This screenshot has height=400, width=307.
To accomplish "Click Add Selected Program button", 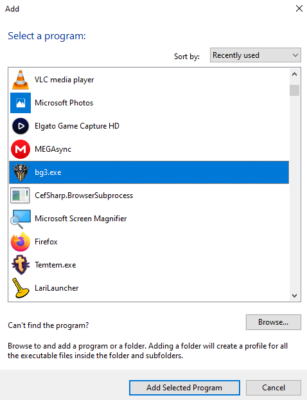I will (x=184, y=388).
